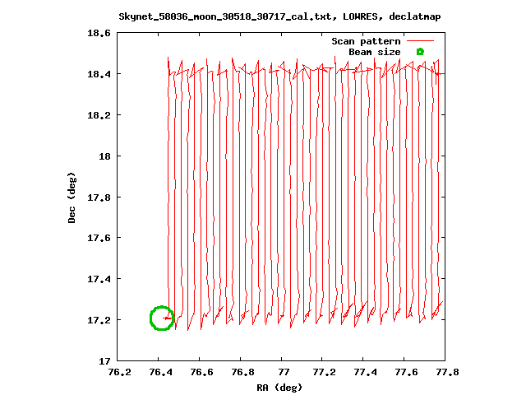Click the x-axis tick label 76.2
Viewport: 526px width, 395px height.
pos(120,372)
